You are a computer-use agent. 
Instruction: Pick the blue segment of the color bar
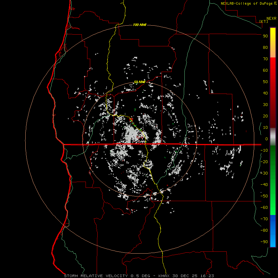273,231
